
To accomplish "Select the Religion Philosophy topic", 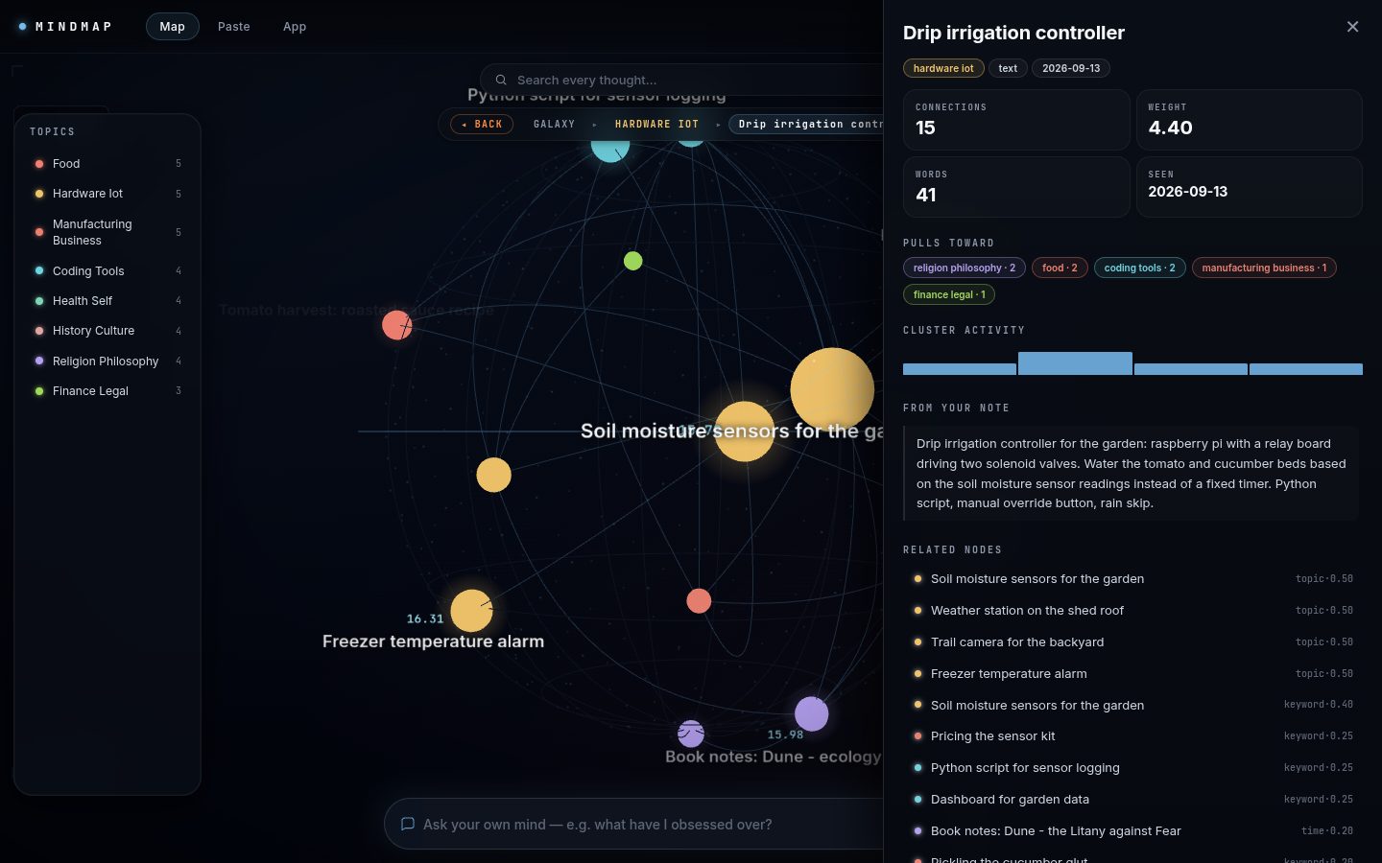I will (107, 362).
